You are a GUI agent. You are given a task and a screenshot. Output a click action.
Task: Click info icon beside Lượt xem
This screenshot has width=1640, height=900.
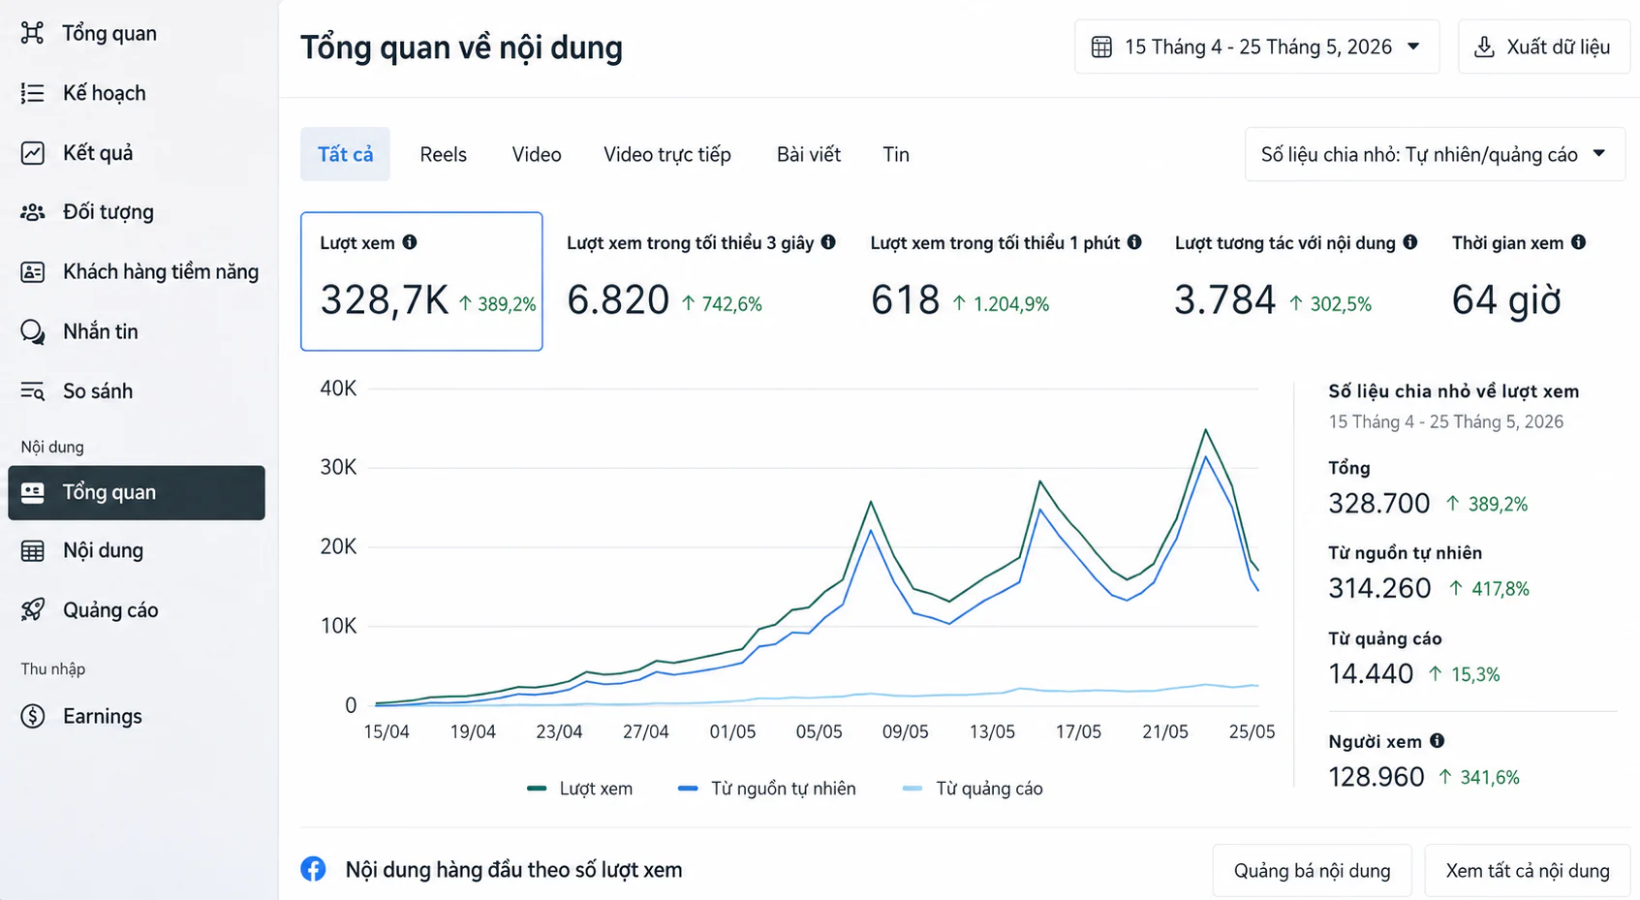coord(410,242)
